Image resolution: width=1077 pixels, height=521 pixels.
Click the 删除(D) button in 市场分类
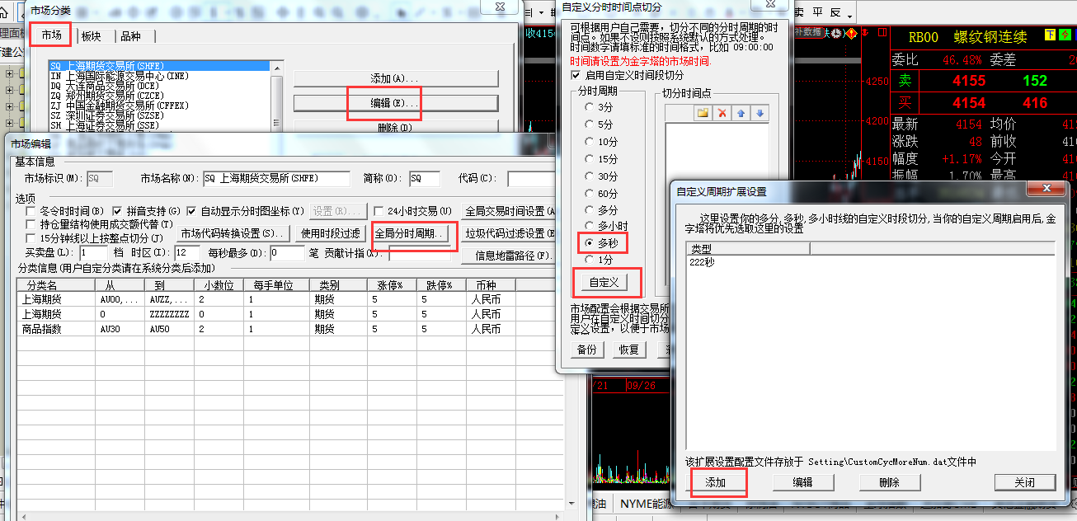[x=396, y=127]
